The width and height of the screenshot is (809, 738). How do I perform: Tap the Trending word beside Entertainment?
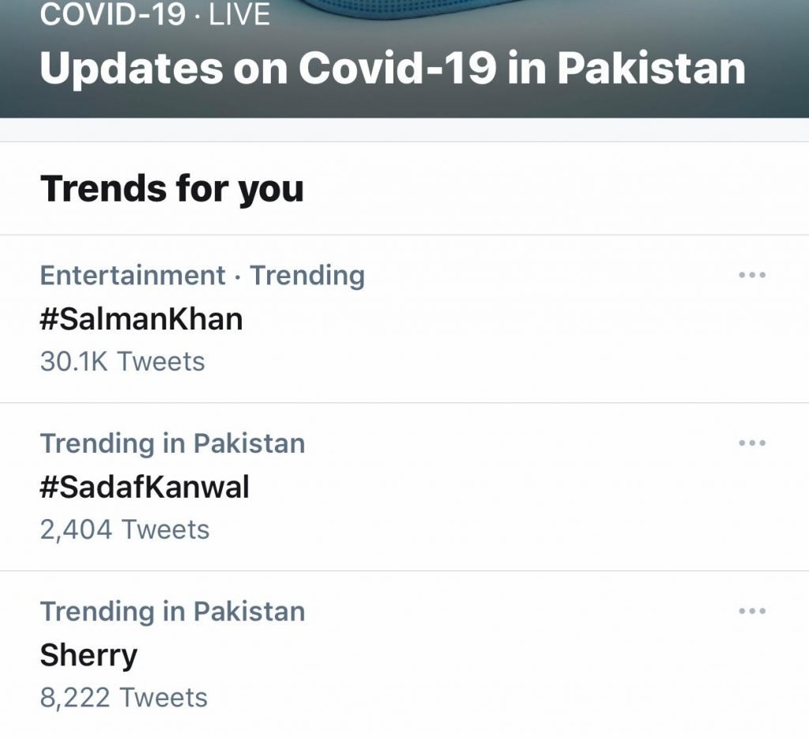[307, 276]
